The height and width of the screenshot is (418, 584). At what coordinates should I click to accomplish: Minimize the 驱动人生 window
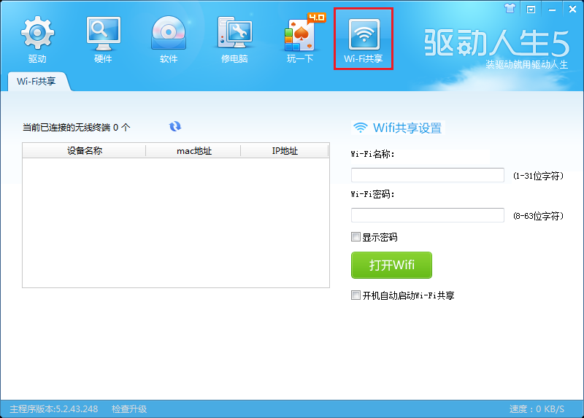(x=552, y=9)
